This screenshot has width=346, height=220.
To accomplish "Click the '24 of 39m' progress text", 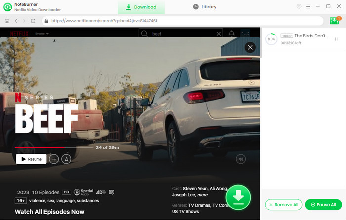I will [x=107, y=147].
